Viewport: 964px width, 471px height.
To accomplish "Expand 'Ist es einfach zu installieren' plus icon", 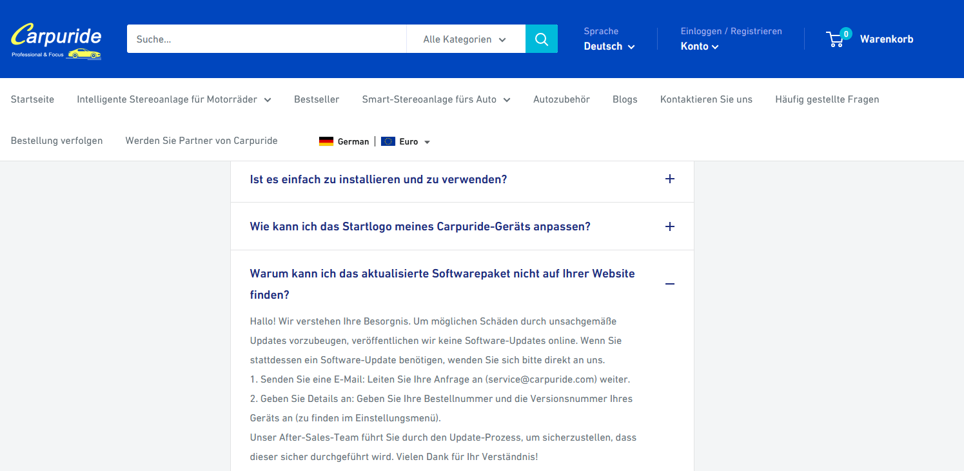I will [x=670, y=179].
